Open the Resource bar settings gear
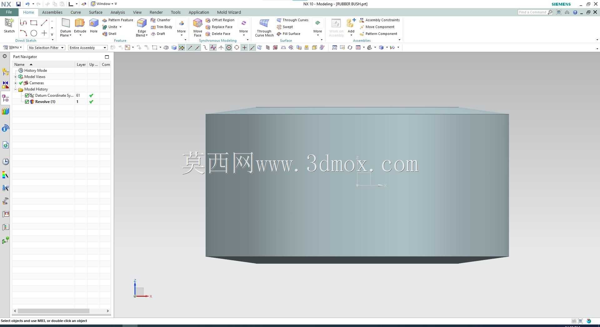 coord(5,56)
